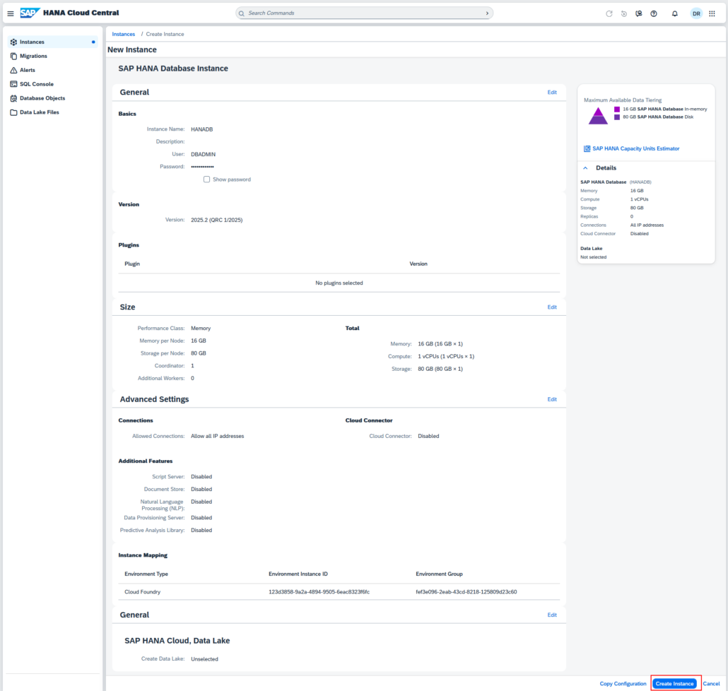Open Instances in the sidebar
The image size is (728, 691).
point(52,42)
